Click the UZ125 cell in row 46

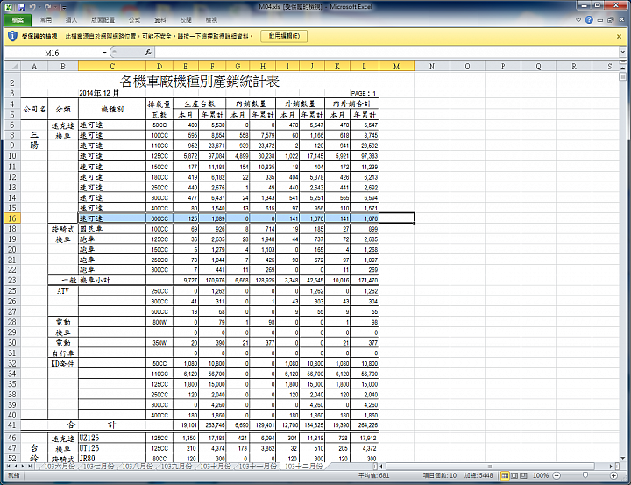(112, 438)
